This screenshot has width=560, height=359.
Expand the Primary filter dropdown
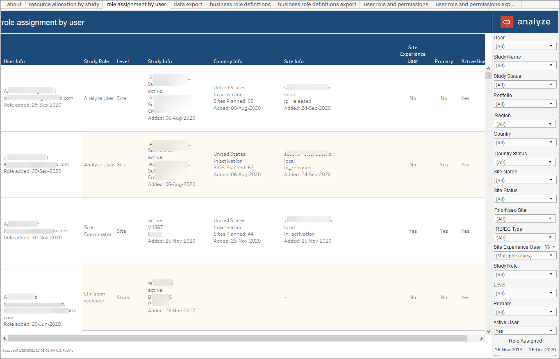[x=525, y=312]
